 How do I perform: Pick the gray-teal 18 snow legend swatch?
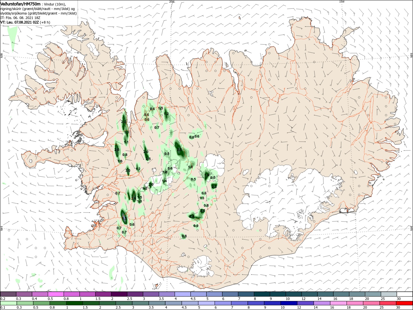pyautogui.click(x=357, y=294)
